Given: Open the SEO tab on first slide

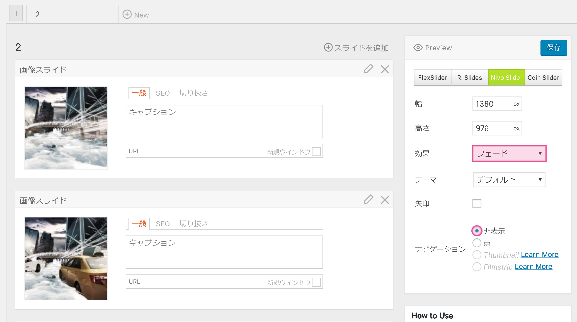Looking at the screenshot, I should (163, 93).
